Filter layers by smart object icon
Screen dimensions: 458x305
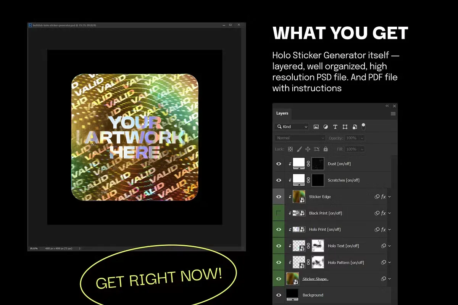tap(355, 127)
